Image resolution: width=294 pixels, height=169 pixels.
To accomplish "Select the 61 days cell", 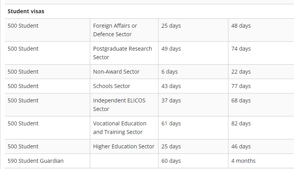I will click(x=193, y=128).
